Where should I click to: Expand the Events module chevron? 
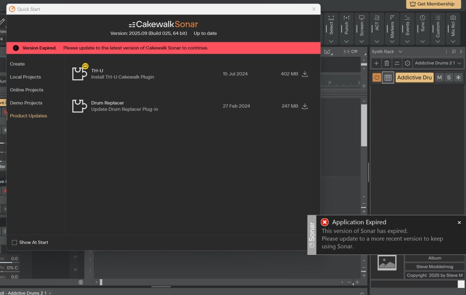[407, 41]
